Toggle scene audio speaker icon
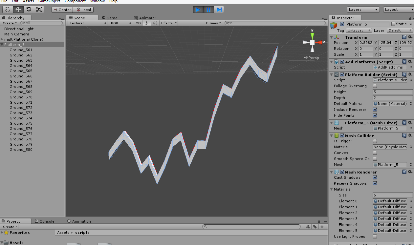Screen dimensions: 414x245 tap(155, 23)
